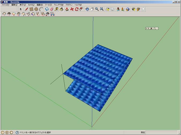Select the arrow Select tool
Screen dimensions: 181x135
pyautogui.click(x=21, y=9)
